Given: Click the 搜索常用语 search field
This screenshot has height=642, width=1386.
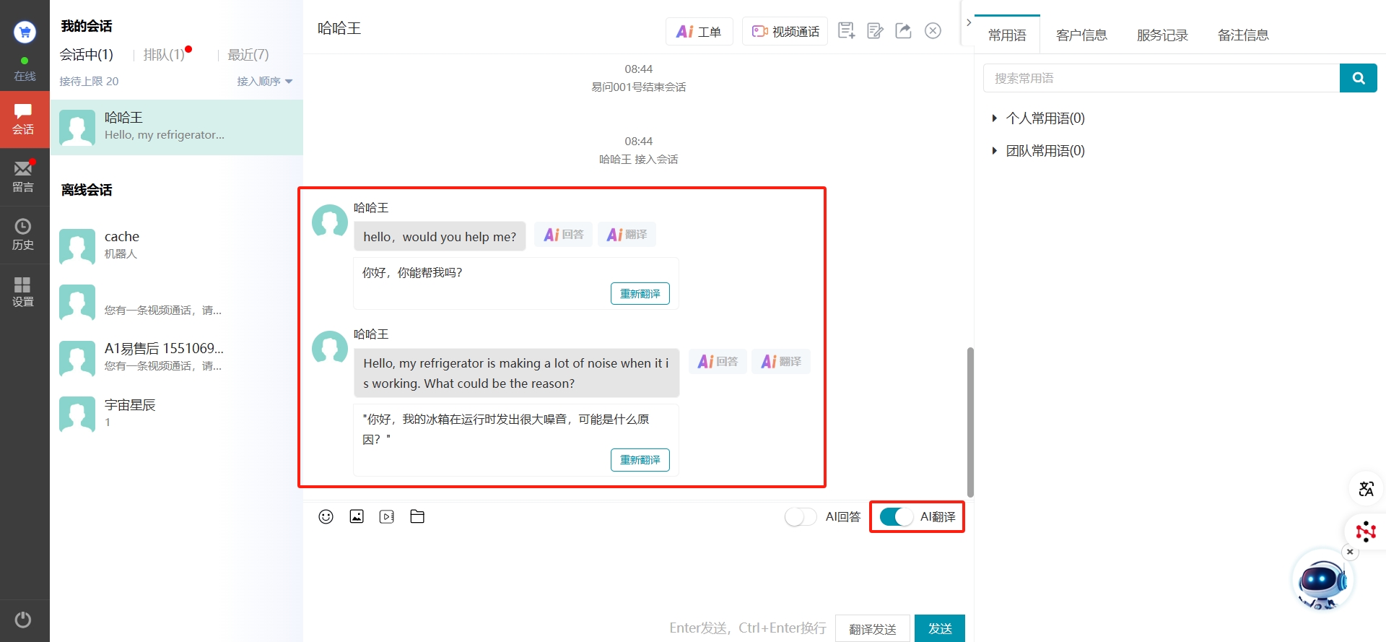Looking at the screenshot, I should (1161, 78).
